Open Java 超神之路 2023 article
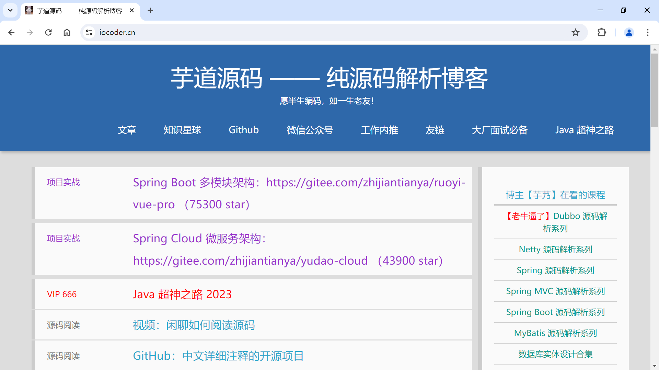 (x=182, y=294)
